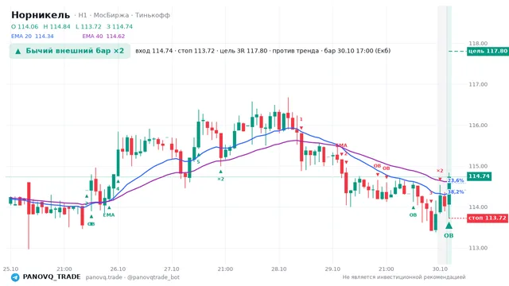Select the red 3 count marker
The width and height of the screenshot is (509, 286).
431,193
